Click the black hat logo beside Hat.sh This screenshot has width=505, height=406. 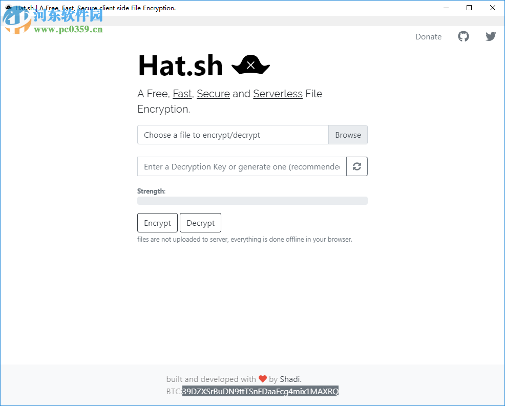250,65
